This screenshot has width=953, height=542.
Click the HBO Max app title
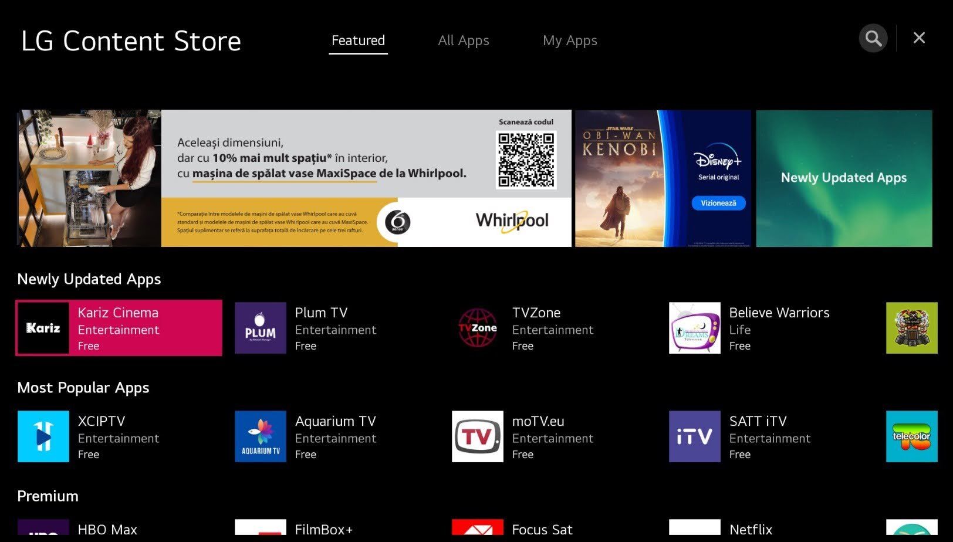[x=107, y=529]
